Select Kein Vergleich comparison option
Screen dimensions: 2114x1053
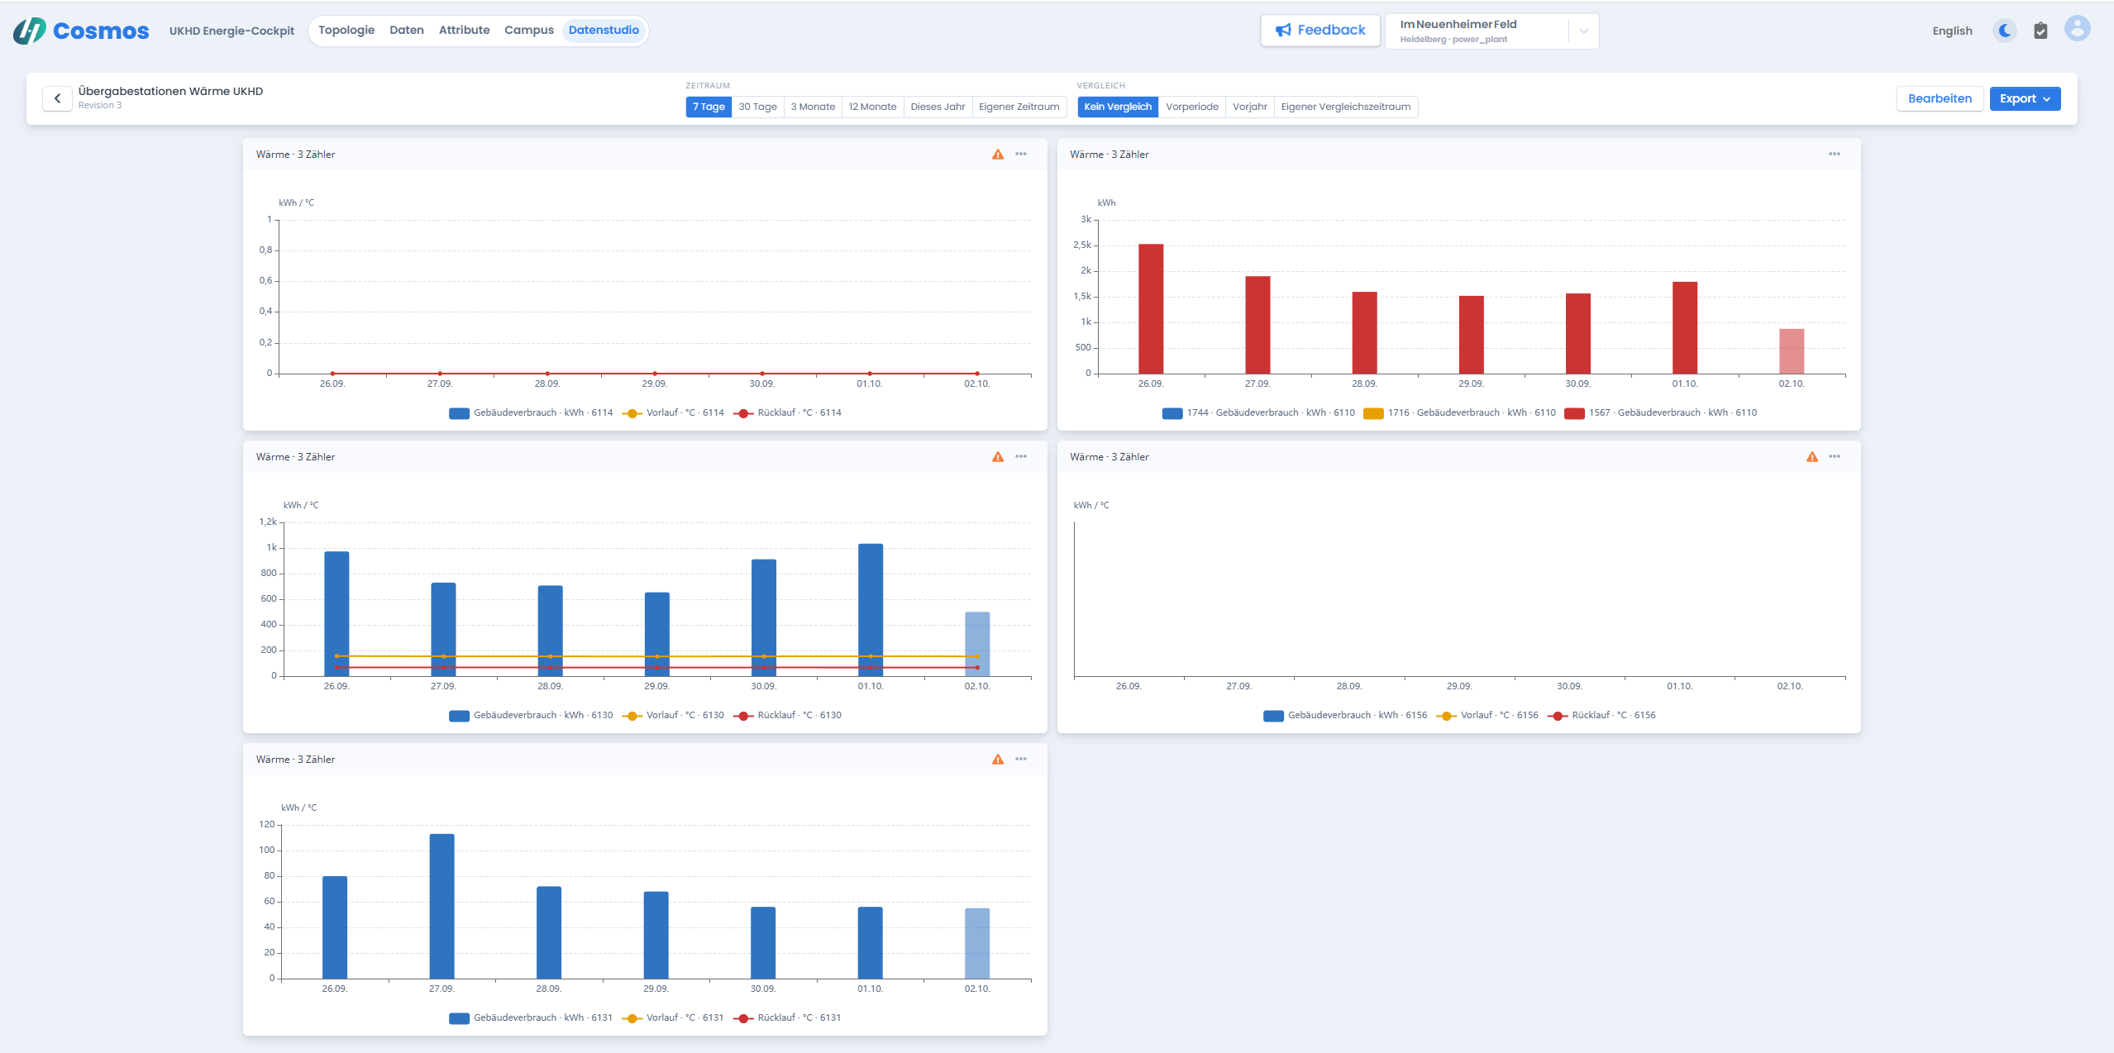[1118, 107]
